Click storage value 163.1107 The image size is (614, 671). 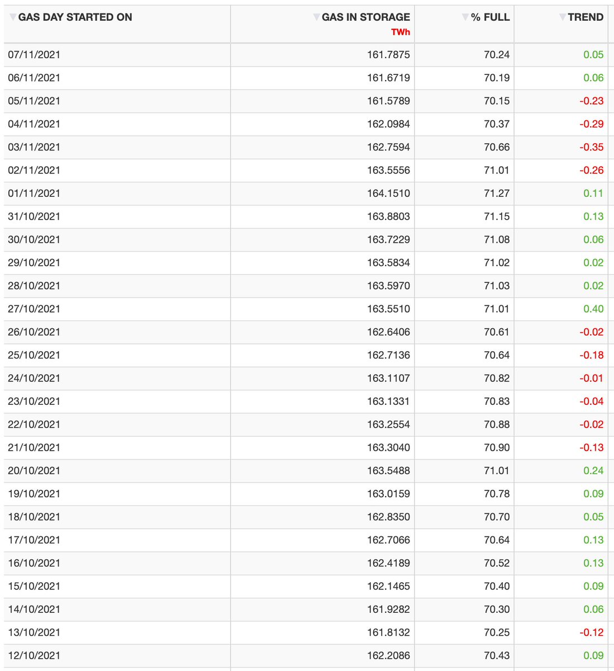[x=388, y=378]
